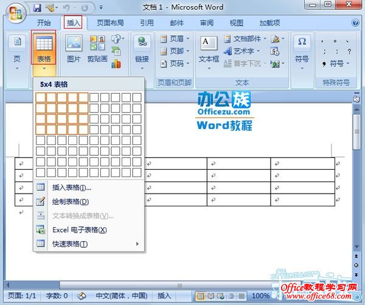Screen dimensions: 365x305
Task: Open the 页眉 header dropdown
Action: [x=175, y=39]
